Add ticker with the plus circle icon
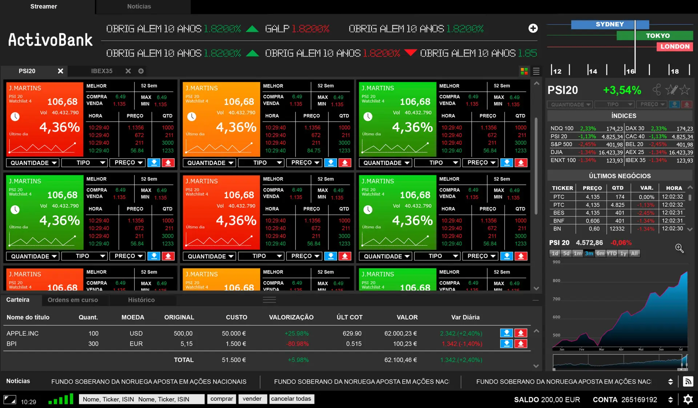The image size is (698, 408). 533,28
